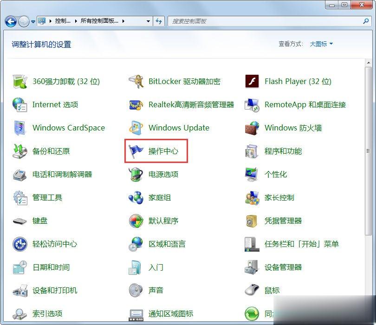Open 区域和语言 globe icon
376x325 pixels.
(136, 244)
